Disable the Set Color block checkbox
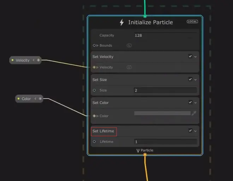This screenshot has width=233, height=181. 190,102
